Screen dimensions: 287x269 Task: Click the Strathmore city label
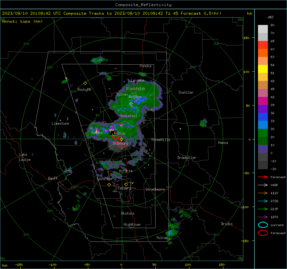pos(155,189)
